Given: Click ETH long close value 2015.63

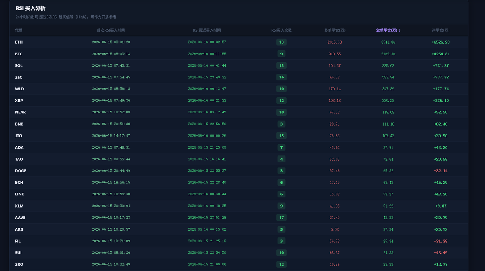Looking at the screenshot, I should tap(335, 42).
